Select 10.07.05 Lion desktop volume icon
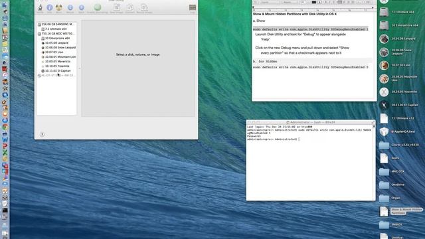This screenshot has width=425, height=239. click(384, 65)
